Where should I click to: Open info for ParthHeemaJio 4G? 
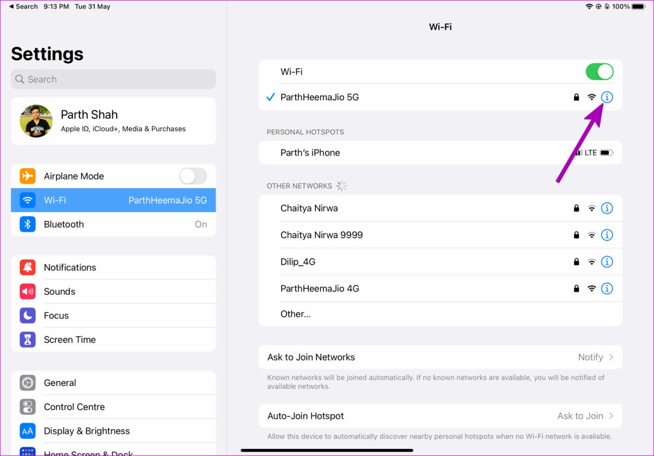click(x=607, y=289)
